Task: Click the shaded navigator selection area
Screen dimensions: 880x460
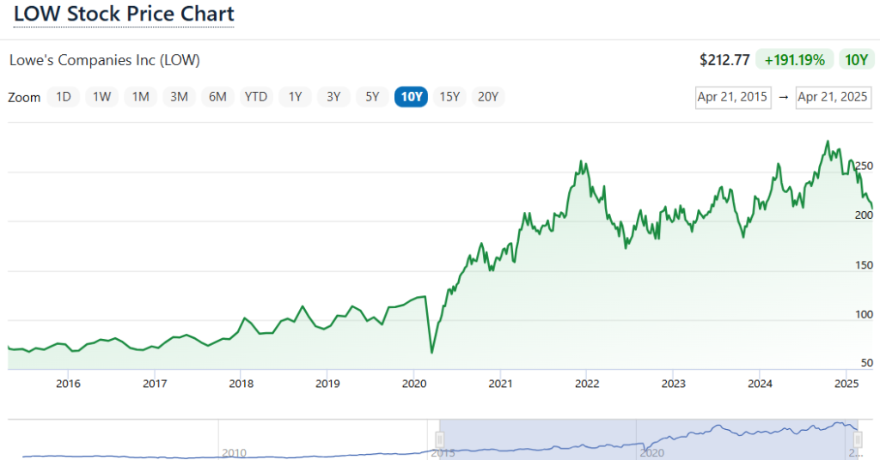Action: click(649, 439)
